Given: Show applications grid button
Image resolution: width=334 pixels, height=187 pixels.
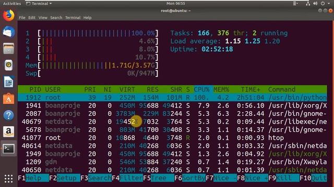Looking at the screenshot, I should pyautogui.click(x=8, y=179).
